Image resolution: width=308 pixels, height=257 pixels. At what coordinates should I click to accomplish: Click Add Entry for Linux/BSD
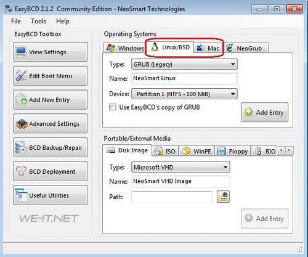click(x=265, y=112)
